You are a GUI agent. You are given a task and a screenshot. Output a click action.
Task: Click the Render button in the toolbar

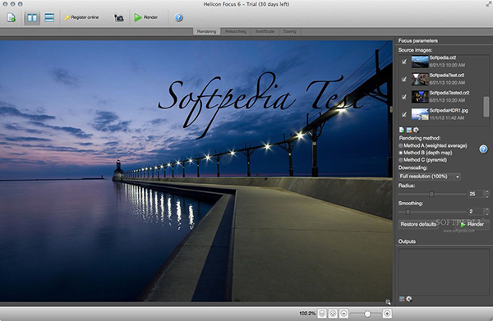click(x=146, y=17)
